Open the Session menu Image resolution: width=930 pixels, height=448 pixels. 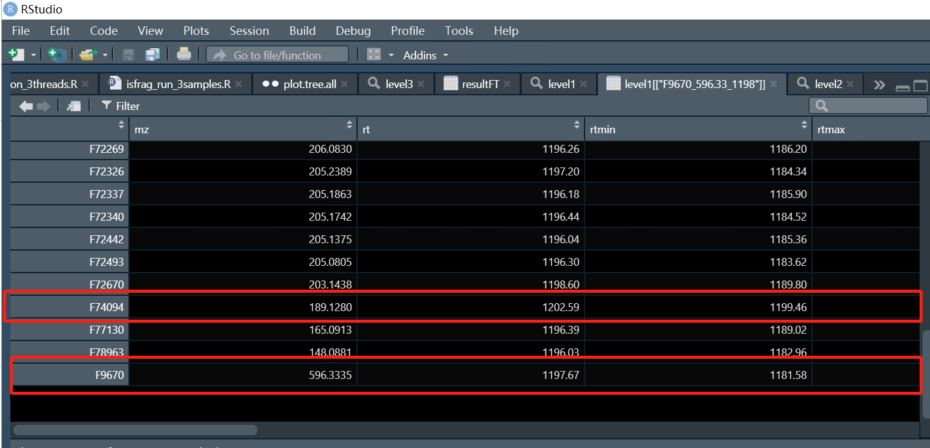[249, 31]
